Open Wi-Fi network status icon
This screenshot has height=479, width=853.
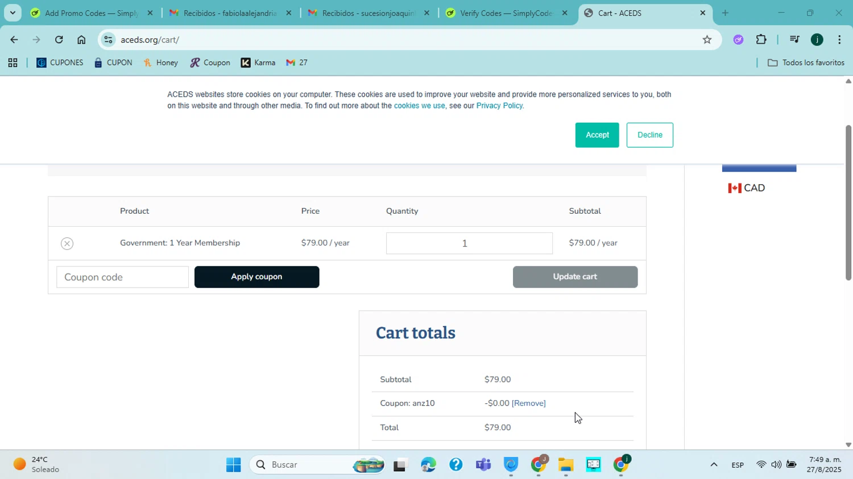[x=761, y=465]
